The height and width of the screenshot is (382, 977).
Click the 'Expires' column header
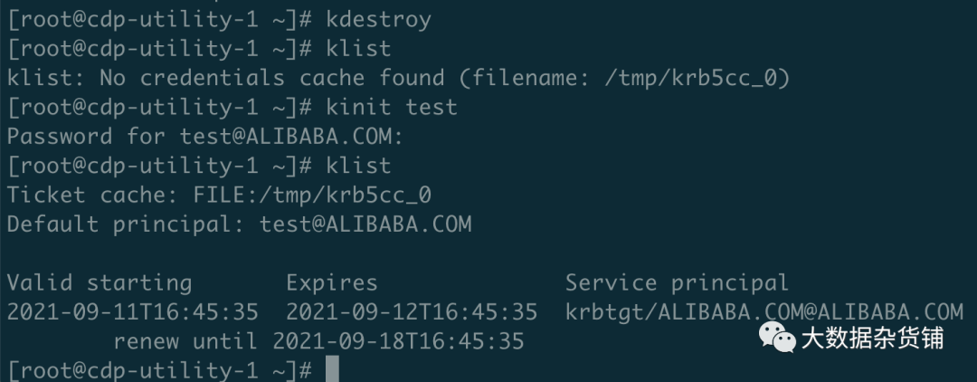(331, 282)
